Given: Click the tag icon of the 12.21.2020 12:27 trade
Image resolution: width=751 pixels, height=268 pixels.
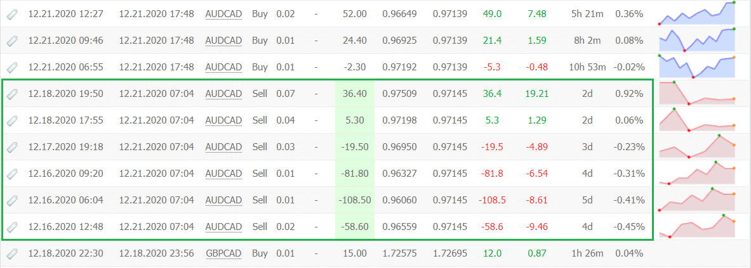Looking at the screenshot, I should click(x=11, y=15).
